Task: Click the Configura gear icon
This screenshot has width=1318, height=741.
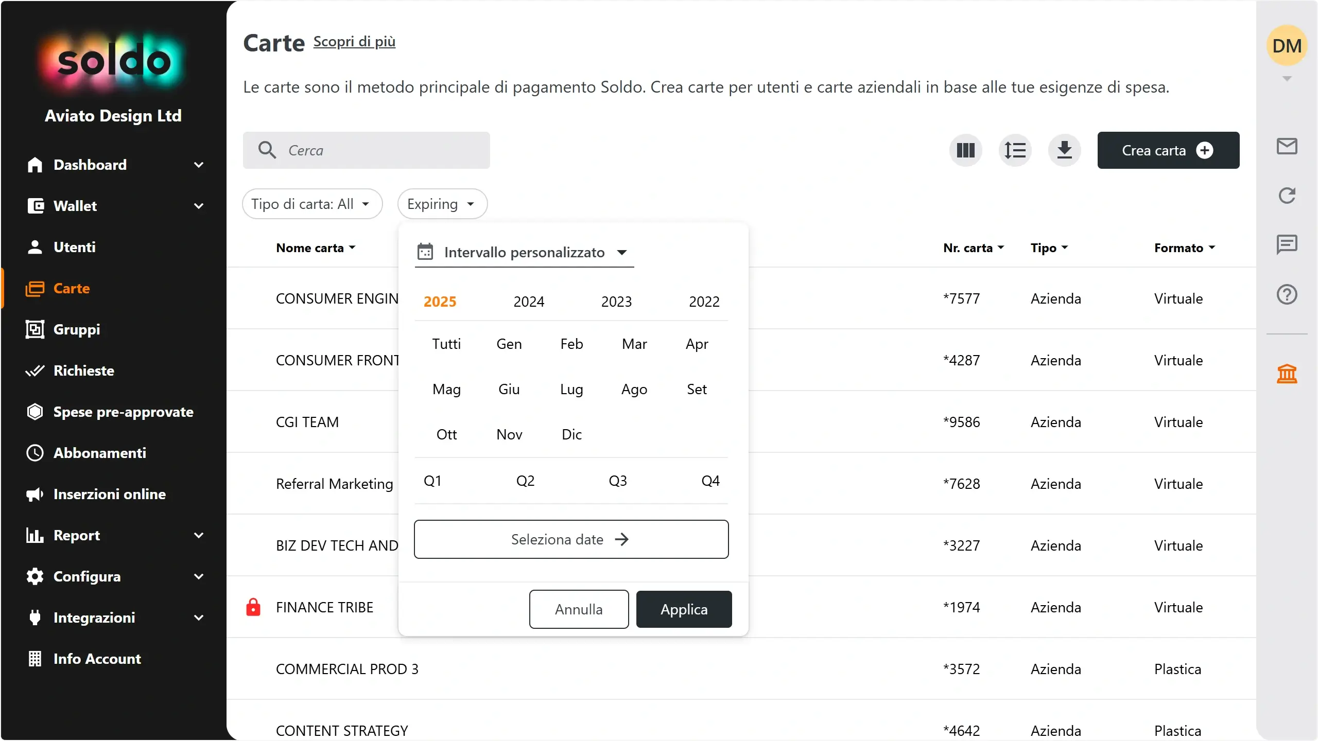Action: click(x=34, y=576)
